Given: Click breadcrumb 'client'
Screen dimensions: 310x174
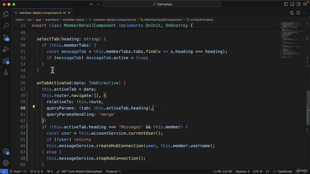Looking at the screenshot, I should (19, 20).
